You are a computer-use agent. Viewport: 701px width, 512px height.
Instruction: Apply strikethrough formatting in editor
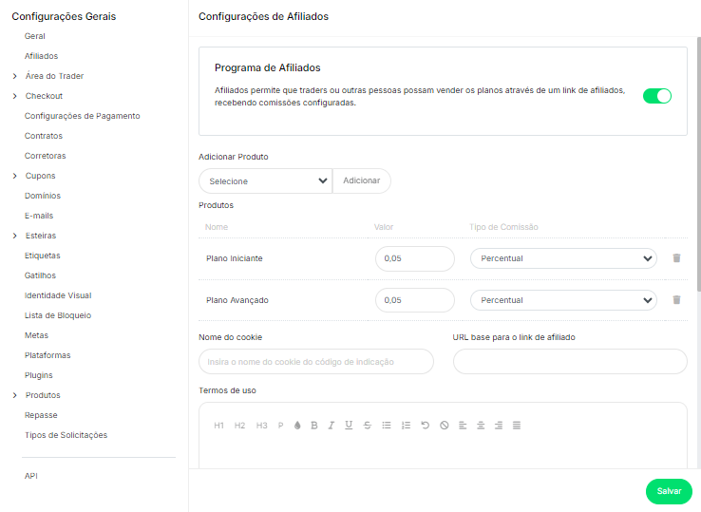point(368,426)
